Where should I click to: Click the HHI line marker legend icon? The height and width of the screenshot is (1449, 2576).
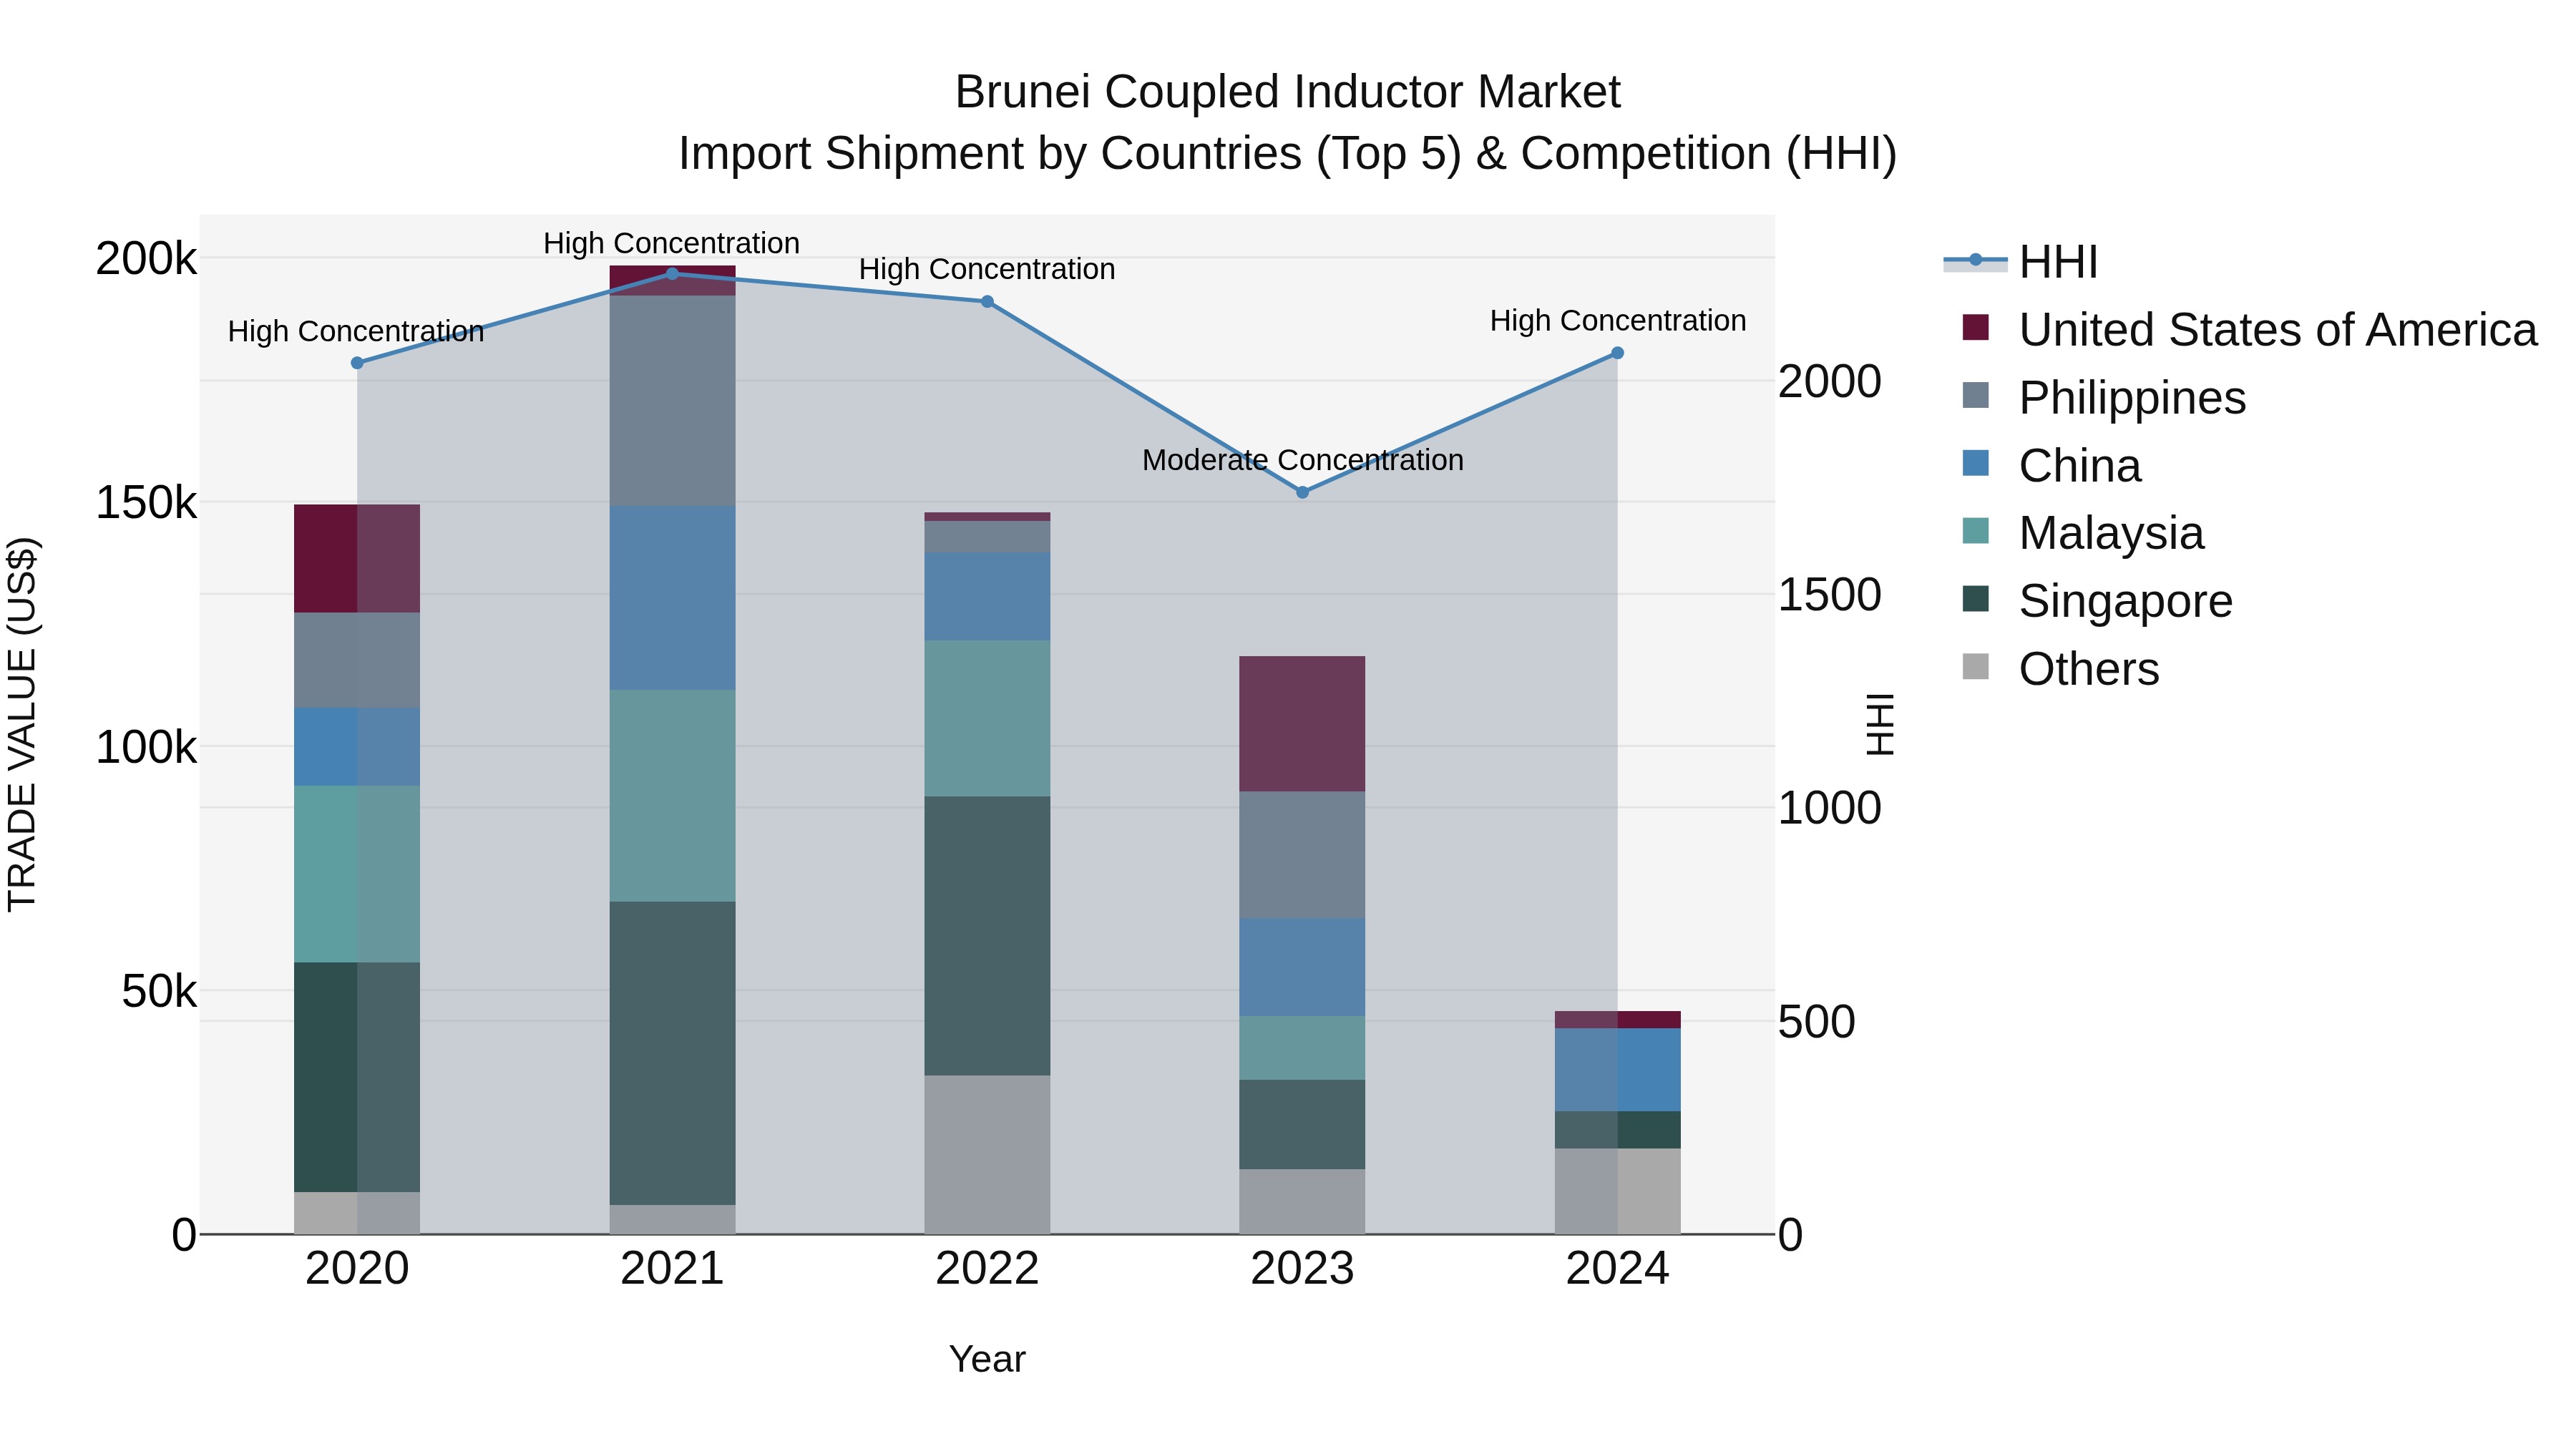1975,261
